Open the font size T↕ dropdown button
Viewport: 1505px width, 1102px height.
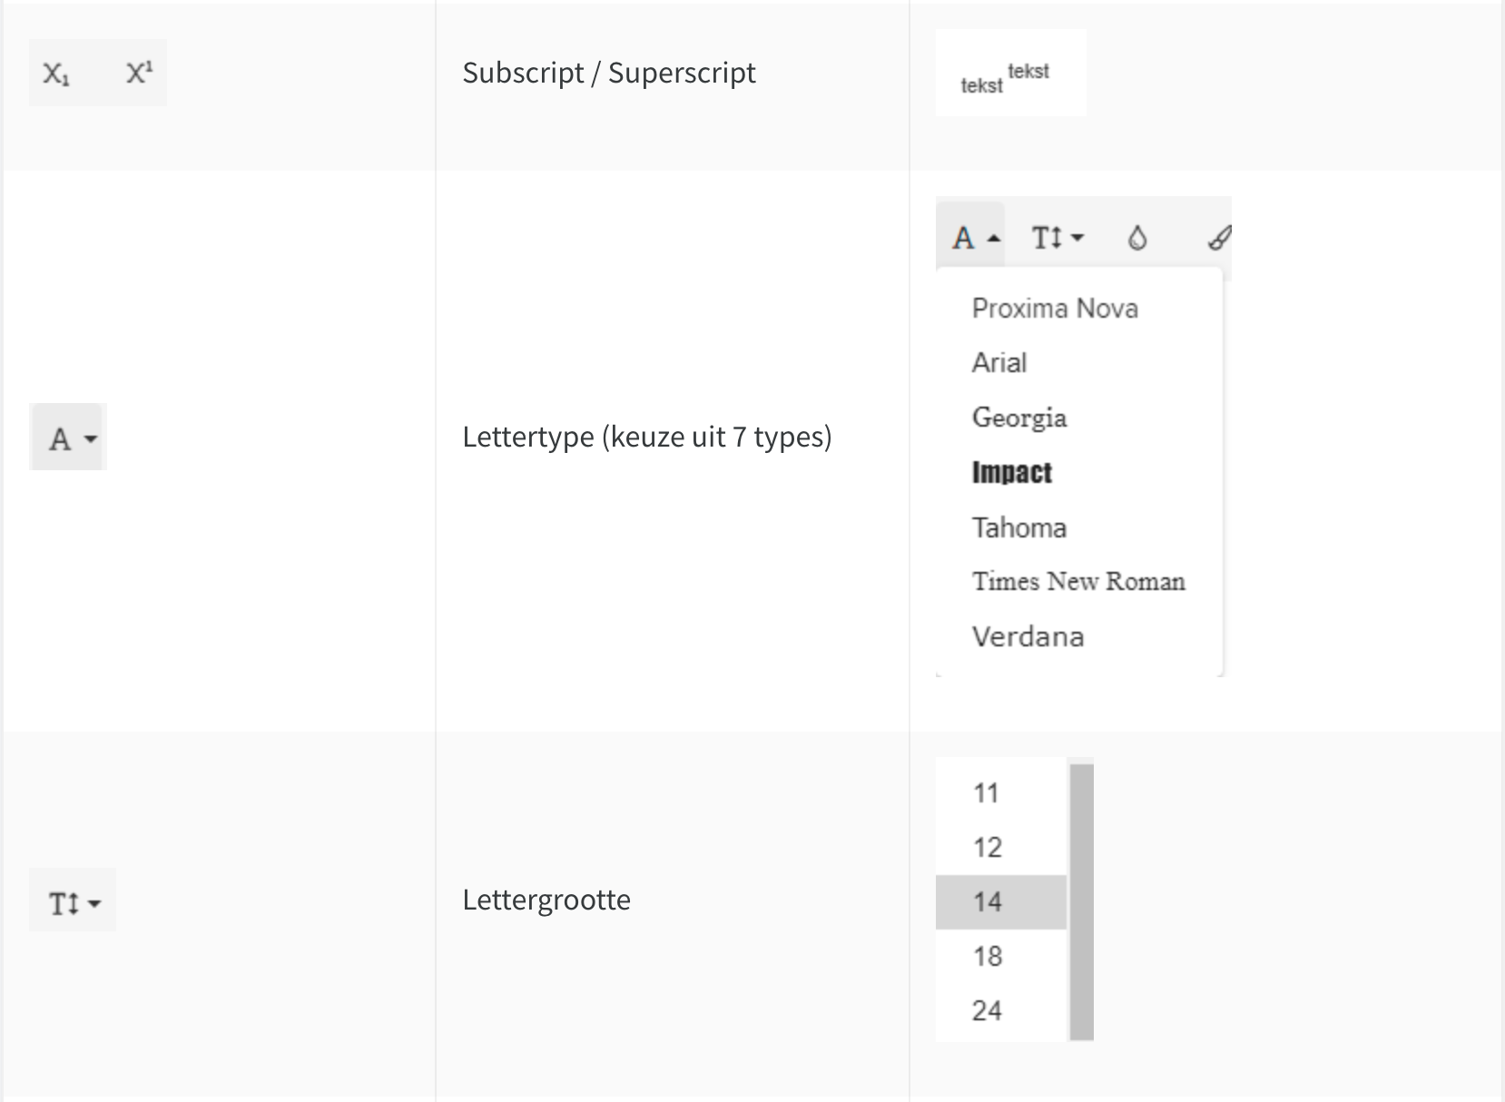pyautogui.click(x=73, y=902)
